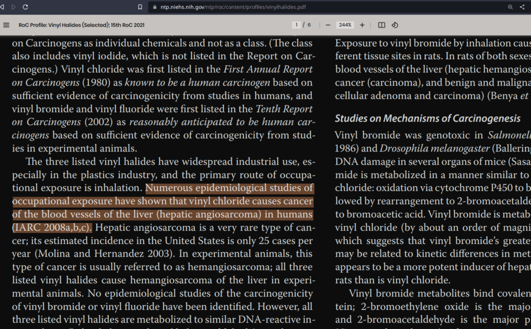This screenshot has height=329, width=531.
Task: Click the italic words 'Drosophila melanogaster'
Action: (435, 148)
